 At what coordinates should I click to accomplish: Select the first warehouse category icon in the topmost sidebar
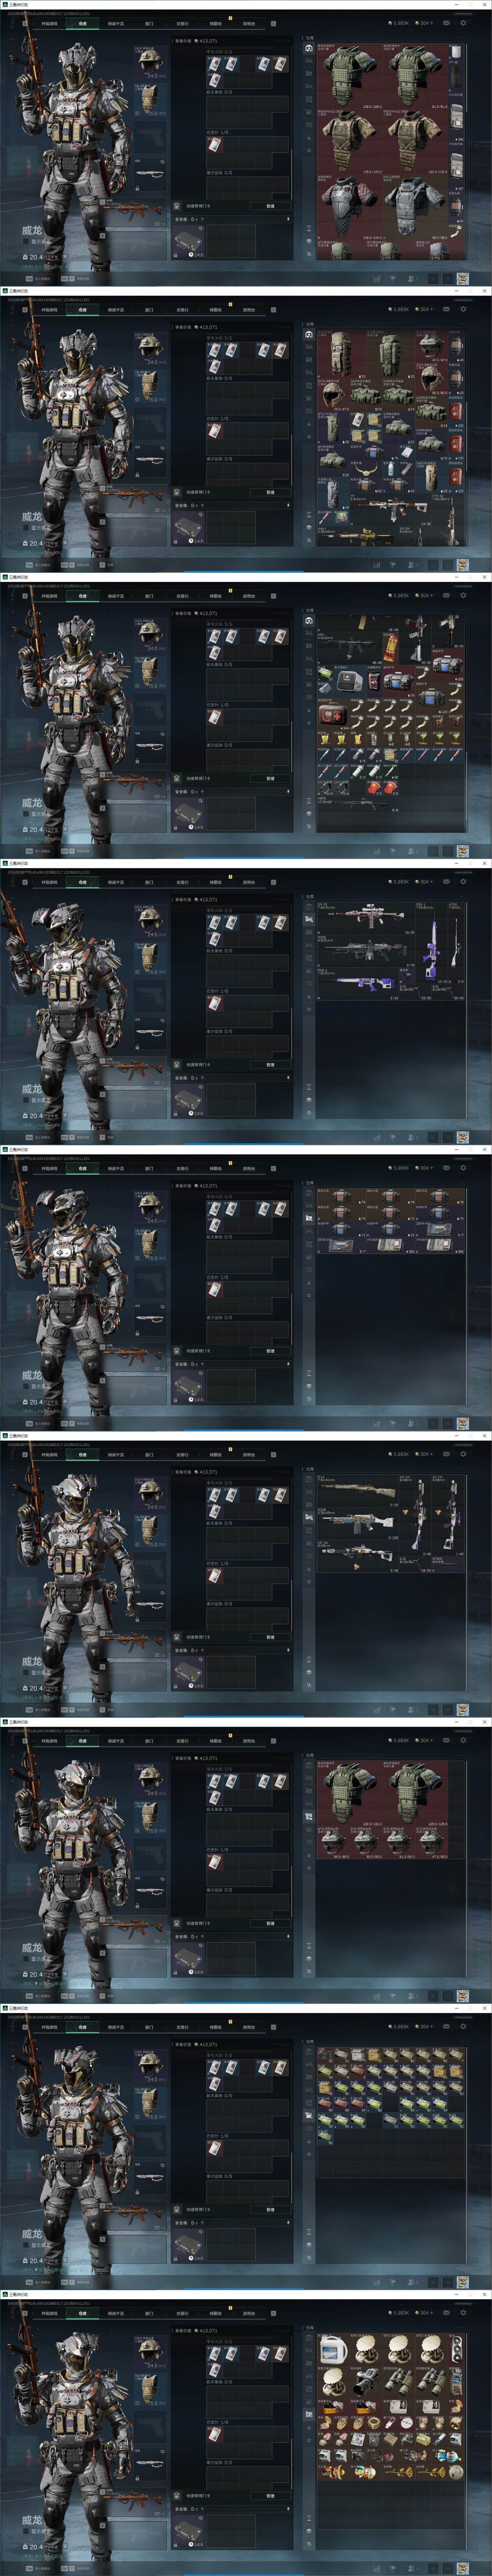(309, 48)
